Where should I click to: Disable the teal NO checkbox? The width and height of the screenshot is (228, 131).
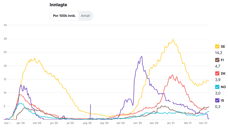pyautogui.click(x=217, y=87)
